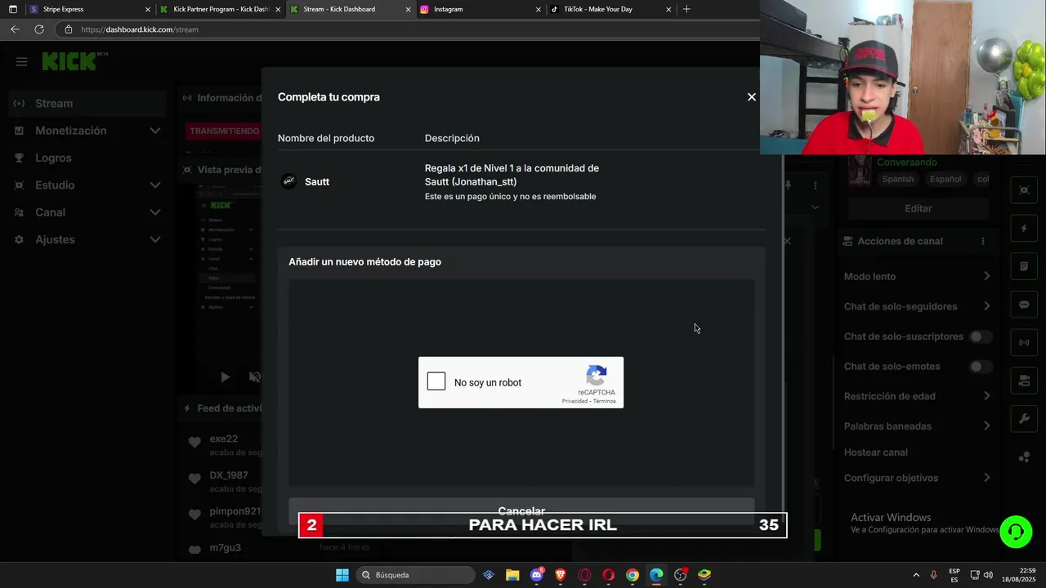Toggle 'Chat de solo-emotes' switch

[980, 367]
